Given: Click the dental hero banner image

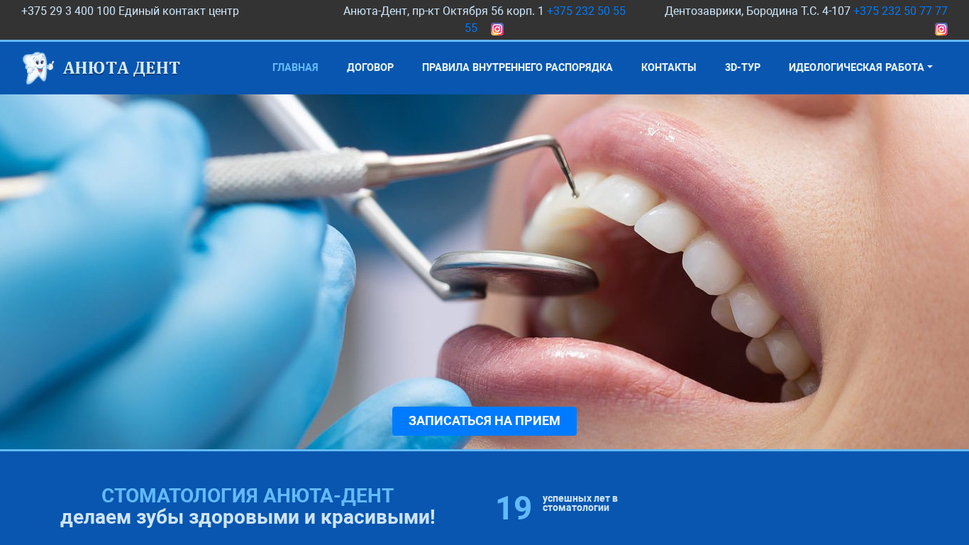Looking at the screenshot, I should pos(484,272).
